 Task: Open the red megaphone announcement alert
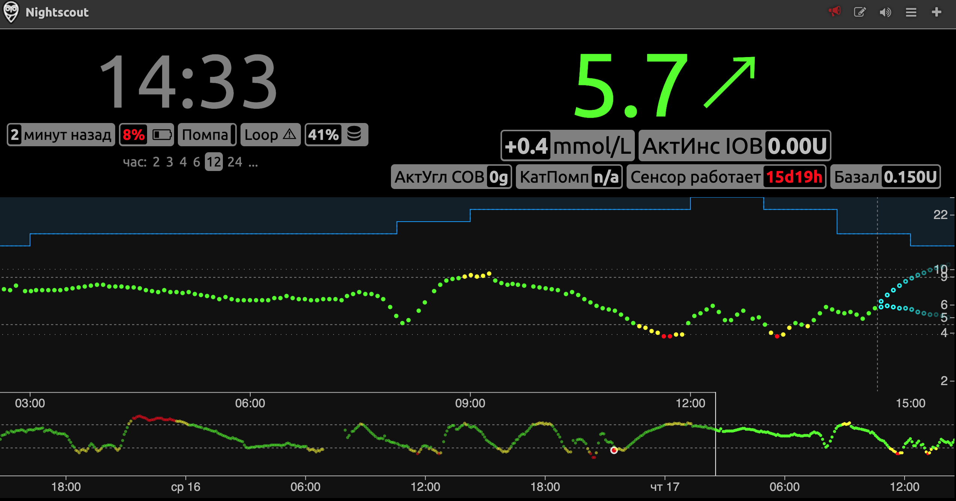(835, 12)
